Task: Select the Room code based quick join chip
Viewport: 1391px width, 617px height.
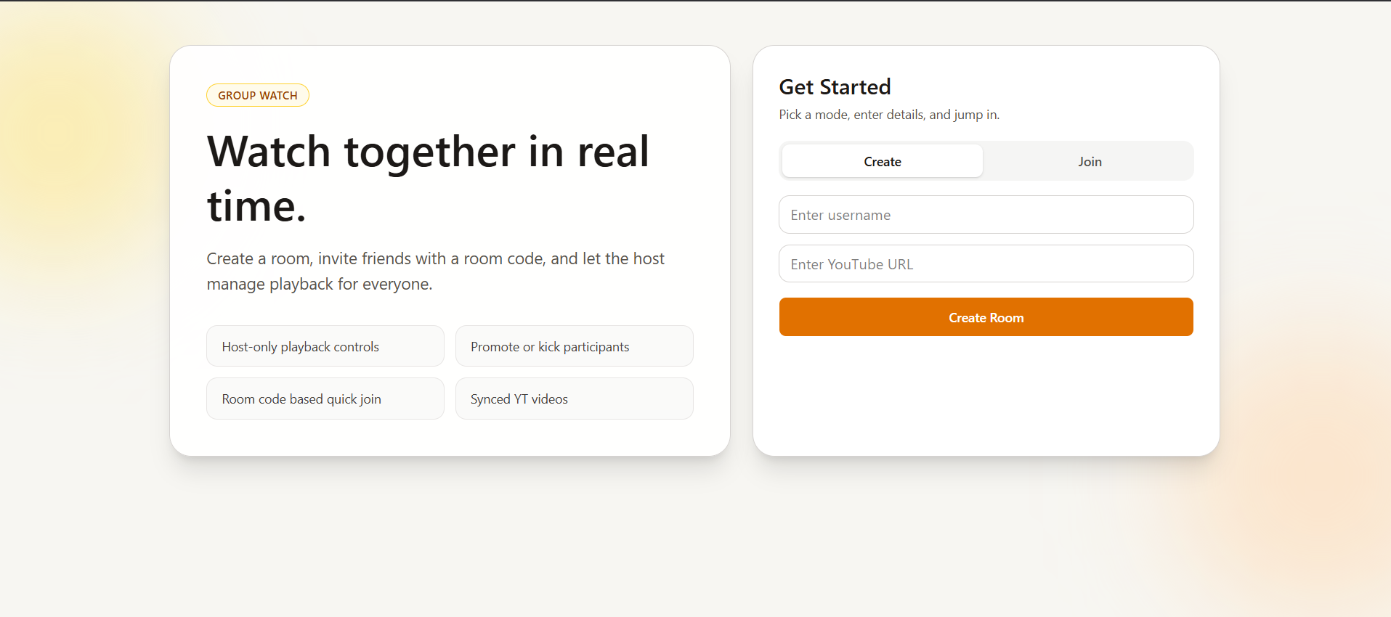Action: tap(325, 399)
